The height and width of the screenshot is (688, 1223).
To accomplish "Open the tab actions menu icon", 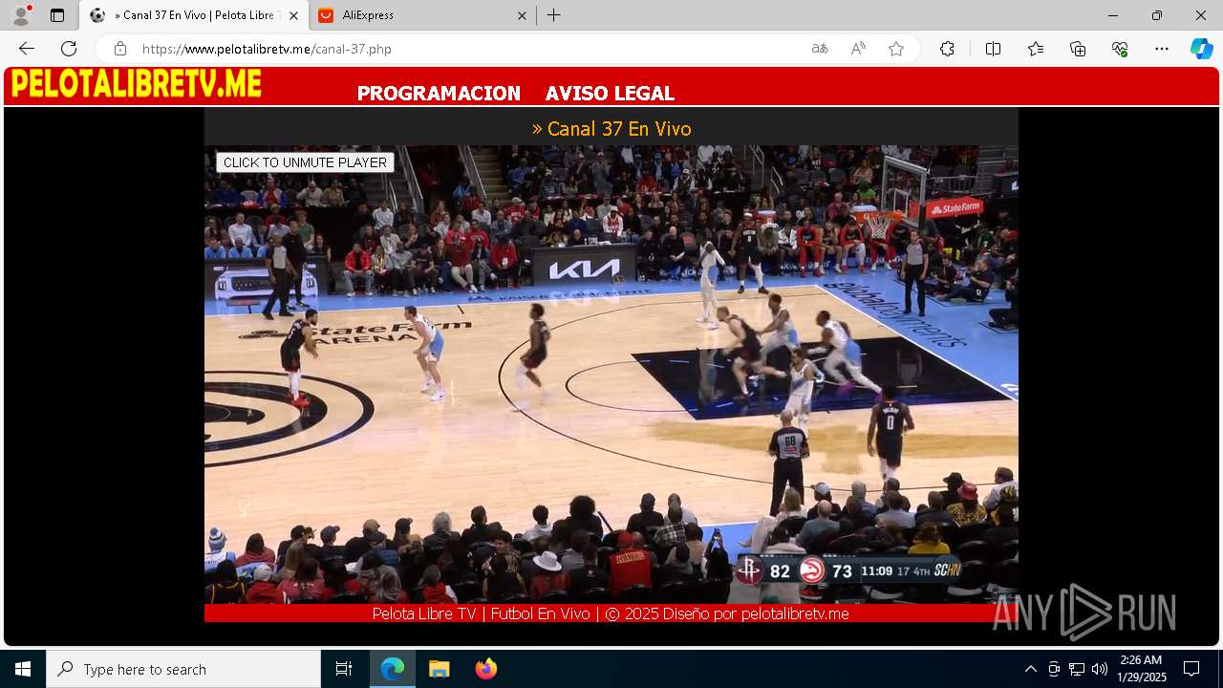I will [57, 15].
